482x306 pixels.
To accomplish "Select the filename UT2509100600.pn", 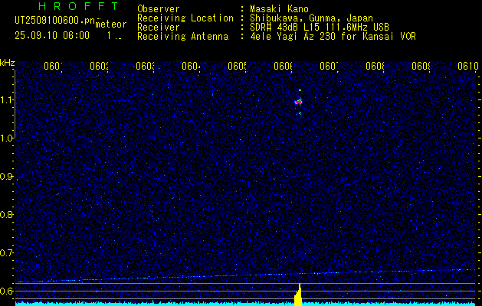I will point(54,21).
